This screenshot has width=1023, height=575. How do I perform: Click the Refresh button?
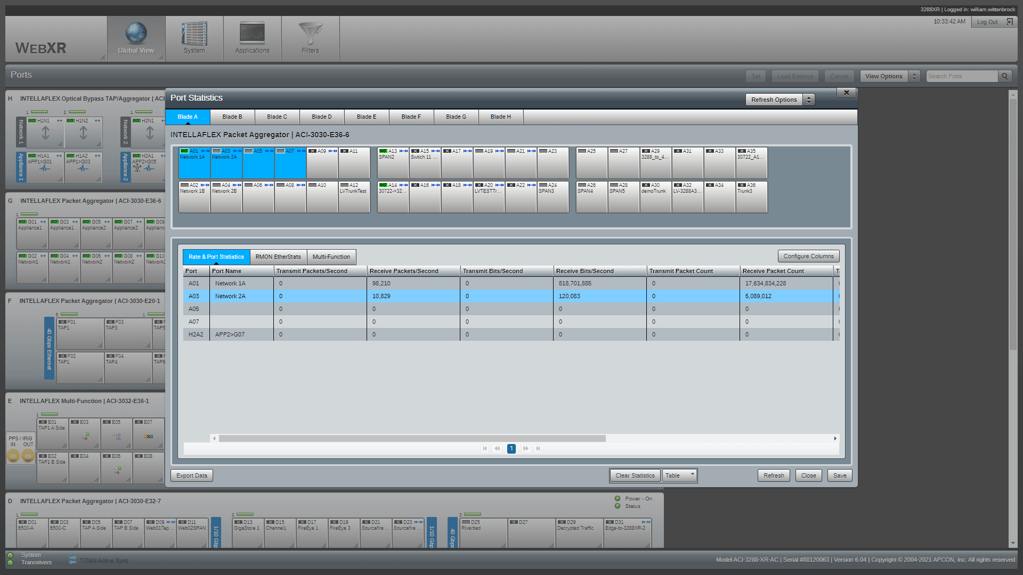pos(774,475)
